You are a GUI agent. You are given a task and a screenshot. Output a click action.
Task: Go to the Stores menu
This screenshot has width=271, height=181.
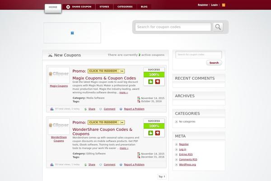coord(104,7)
